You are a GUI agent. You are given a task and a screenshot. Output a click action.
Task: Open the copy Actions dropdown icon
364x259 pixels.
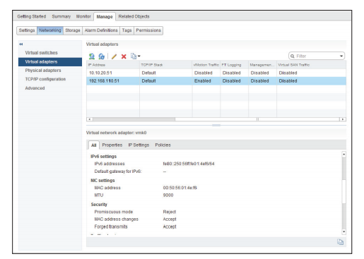(136, 56)
